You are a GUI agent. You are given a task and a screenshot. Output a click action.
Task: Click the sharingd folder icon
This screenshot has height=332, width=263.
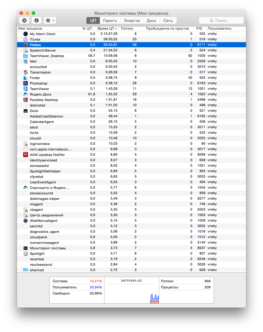point(26,270)
